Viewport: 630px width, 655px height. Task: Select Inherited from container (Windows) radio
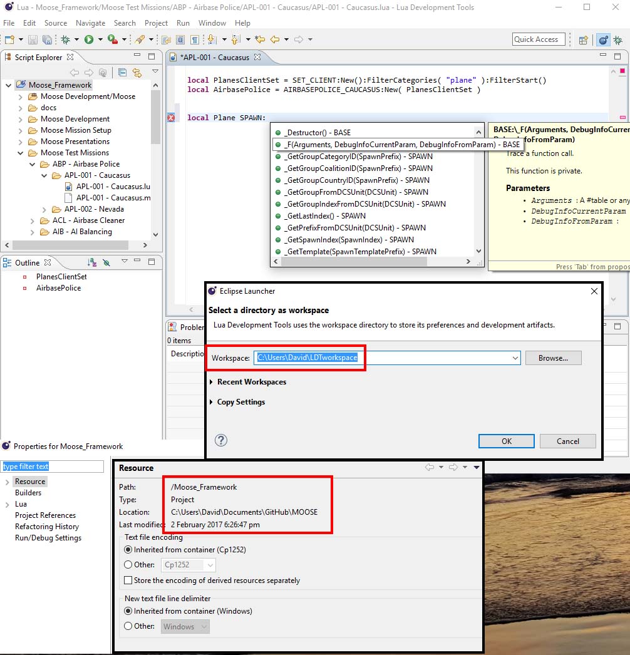[128, 611]
